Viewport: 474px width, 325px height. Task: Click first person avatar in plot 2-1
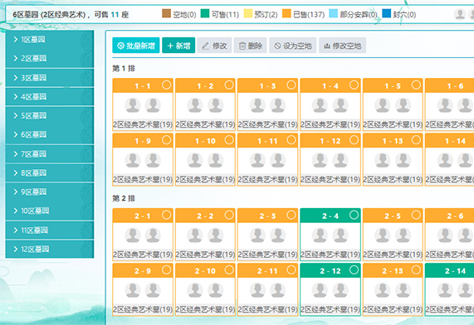point(133,235)
